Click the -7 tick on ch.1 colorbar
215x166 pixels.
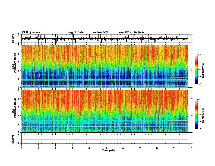point(200,84)
